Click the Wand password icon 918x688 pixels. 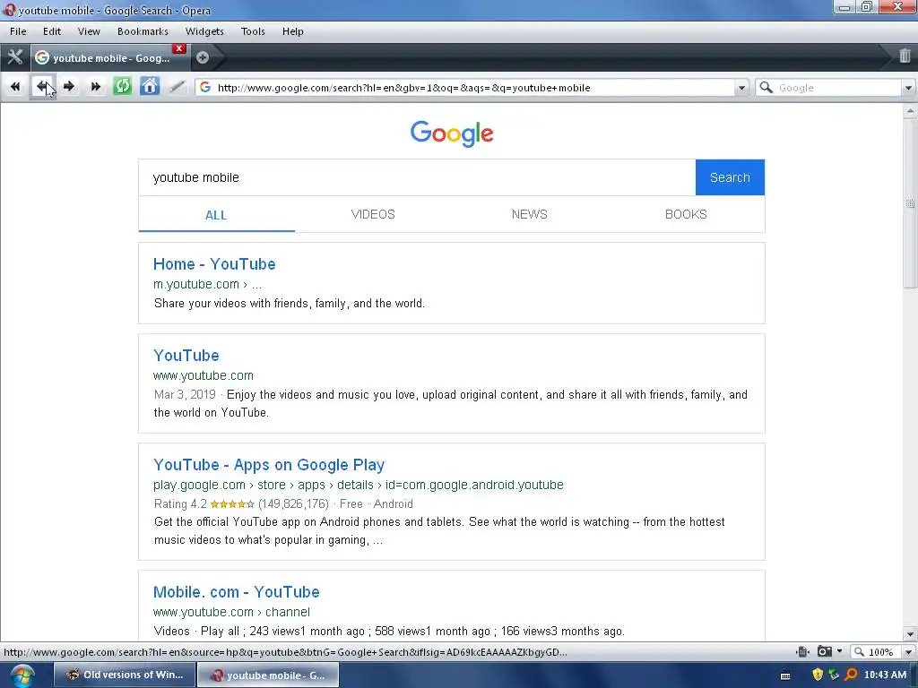[x=177, y=87]
